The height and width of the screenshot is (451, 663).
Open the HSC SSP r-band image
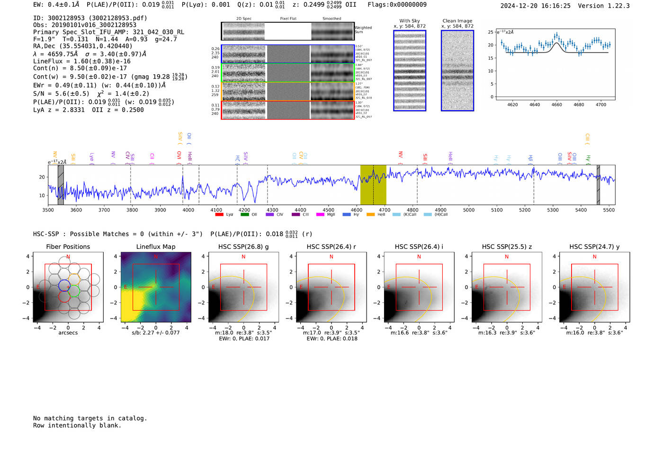point(331,287)
